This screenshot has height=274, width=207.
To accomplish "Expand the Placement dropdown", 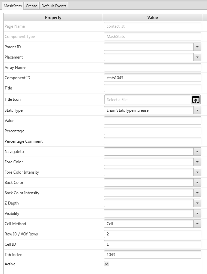I will point(197,57).
